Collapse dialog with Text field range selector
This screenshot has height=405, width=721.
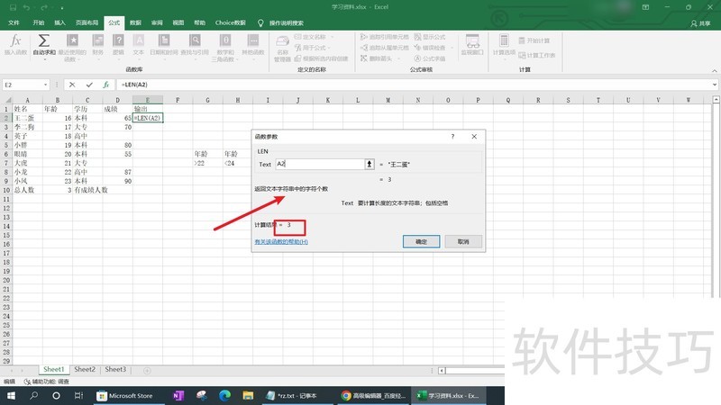pos(370,164)
